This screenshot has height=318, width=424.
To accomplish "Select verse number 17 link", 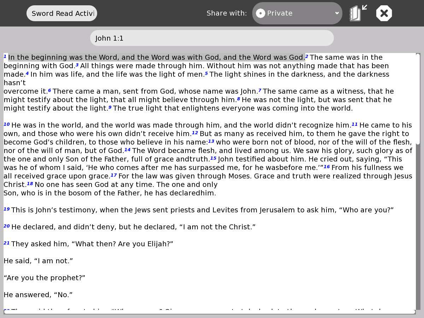I will tap(113, 175).
